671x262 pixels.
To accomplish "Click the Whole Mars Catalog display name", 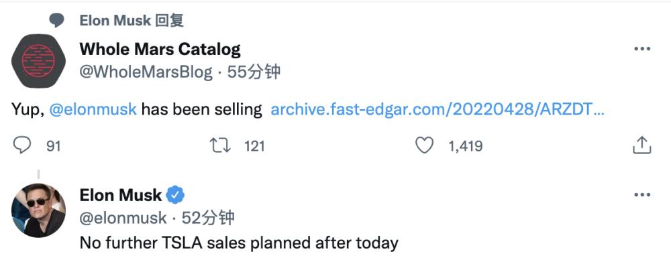I will [160, 49].
